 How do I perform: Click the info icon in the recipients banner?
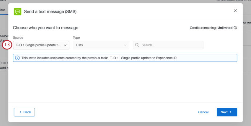17,58
